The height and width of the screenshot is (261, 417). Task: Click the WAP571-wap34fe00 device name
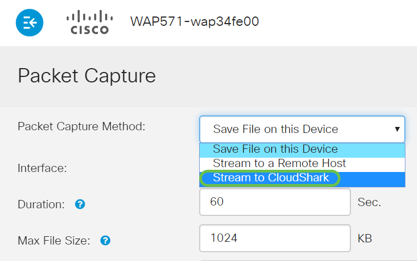point(194,21)
